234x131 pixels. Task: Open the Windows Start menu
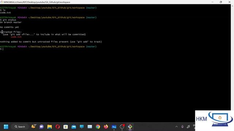(6, 127)
